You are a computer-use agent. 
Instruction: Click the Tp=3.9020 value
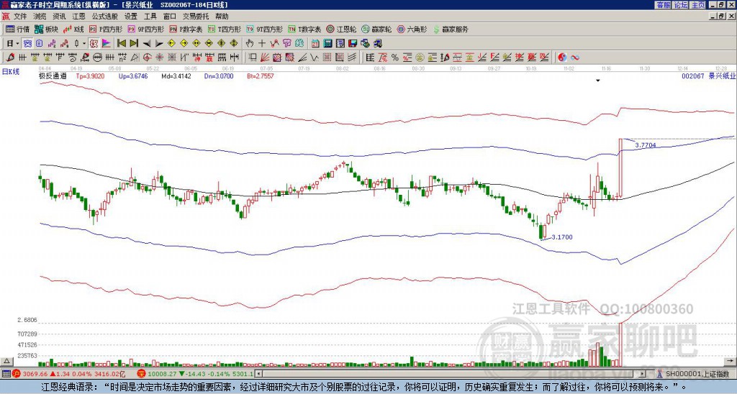point(90,75)
